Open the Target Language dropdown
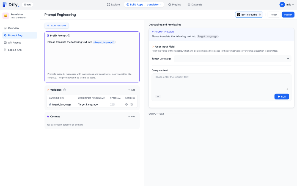 point(232,59)
